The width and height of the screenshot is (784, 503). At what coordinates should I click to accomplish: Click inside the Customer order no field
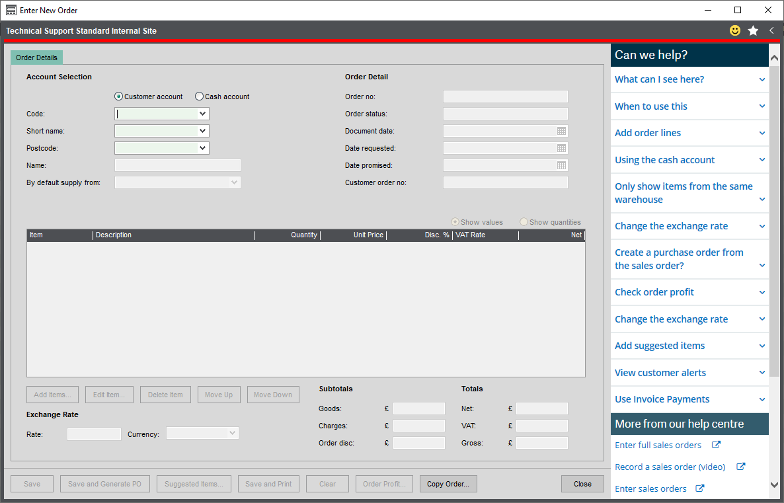505,182
